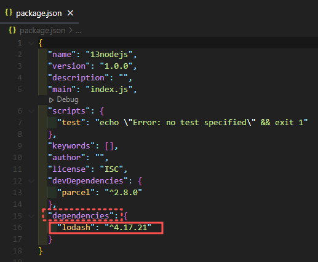Screen dimensions: 318x262
Task: Click the "main" key on line 5
Action: [x=62, y=90]
